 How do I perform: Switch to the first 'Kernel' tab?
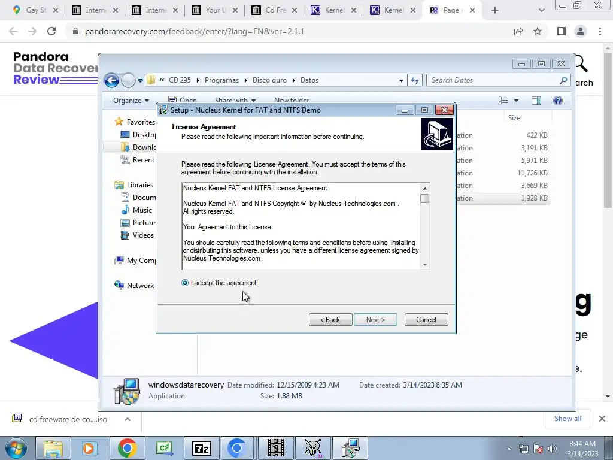(x=334, y=10)
